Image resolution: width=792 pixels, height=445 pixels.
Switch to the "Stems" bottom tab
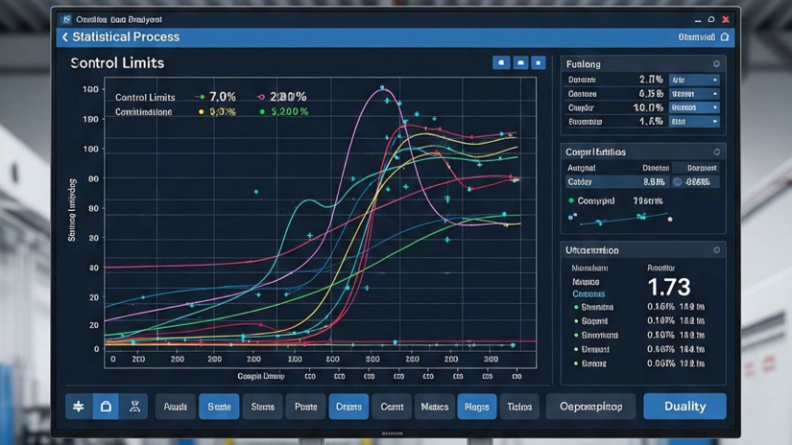tap(263, 406)
